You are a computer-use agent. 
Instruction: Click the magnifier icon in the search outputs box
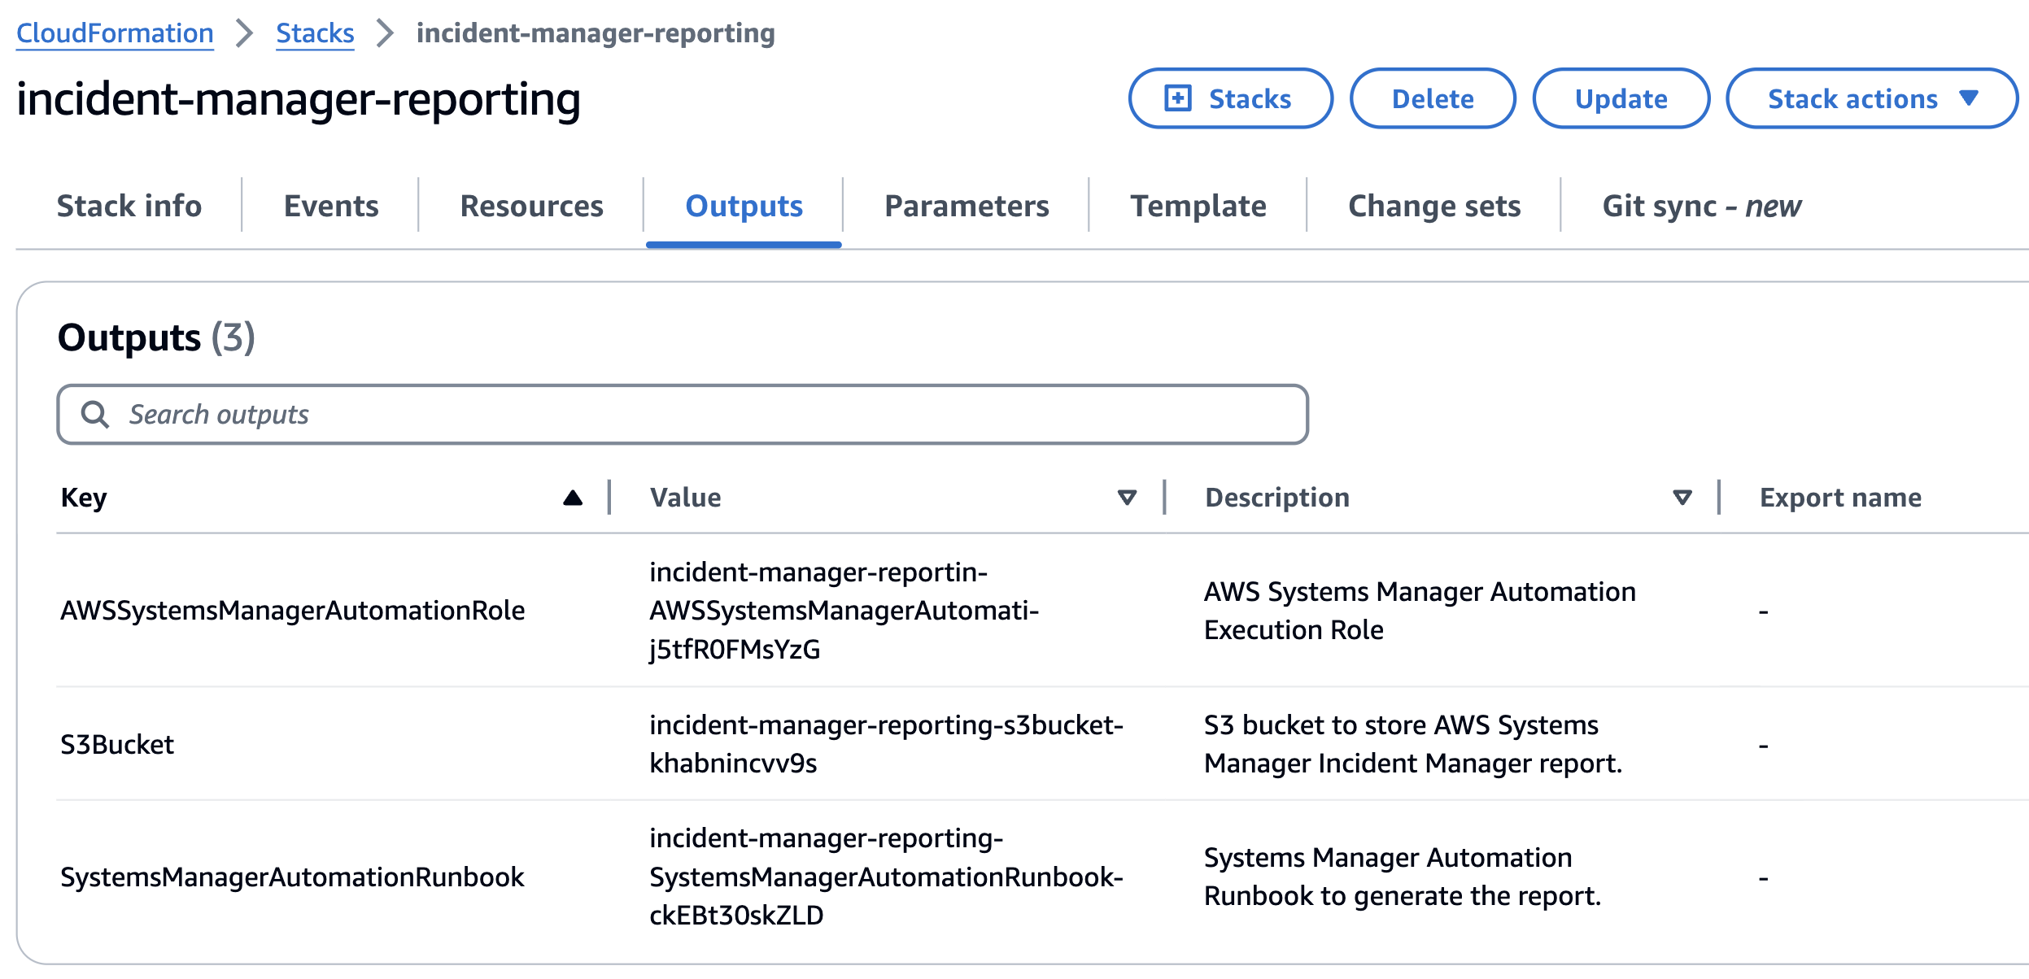tap(97, 415)
